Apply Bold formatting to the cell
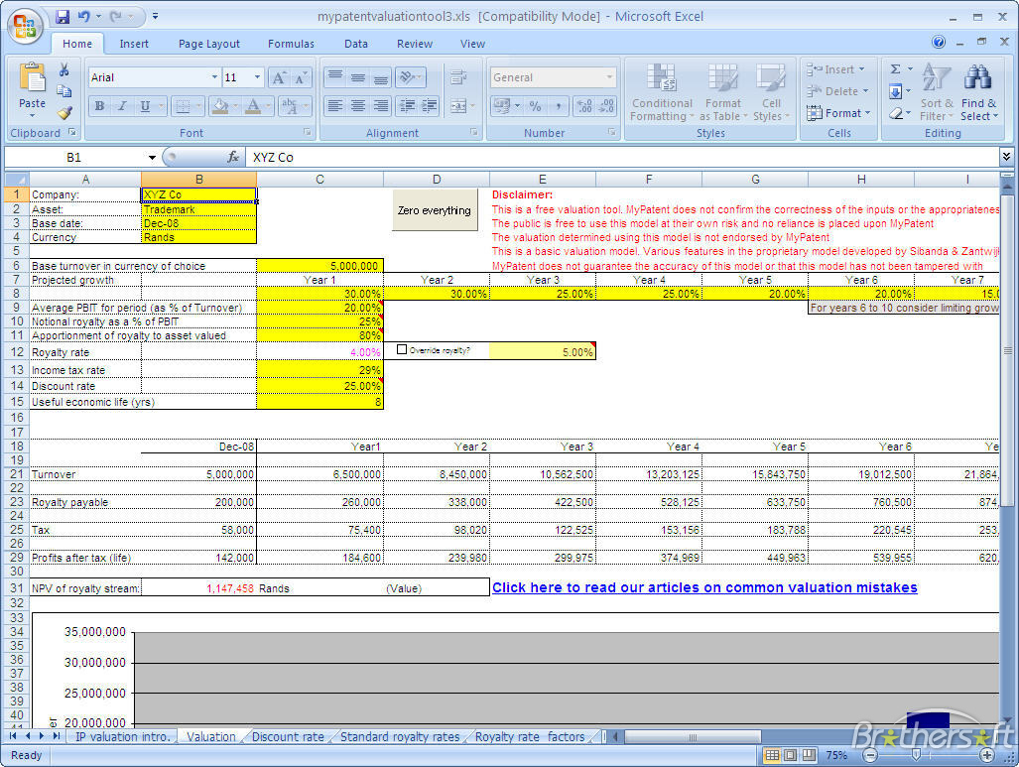1019x767 pixels. (x=99, y=106)
